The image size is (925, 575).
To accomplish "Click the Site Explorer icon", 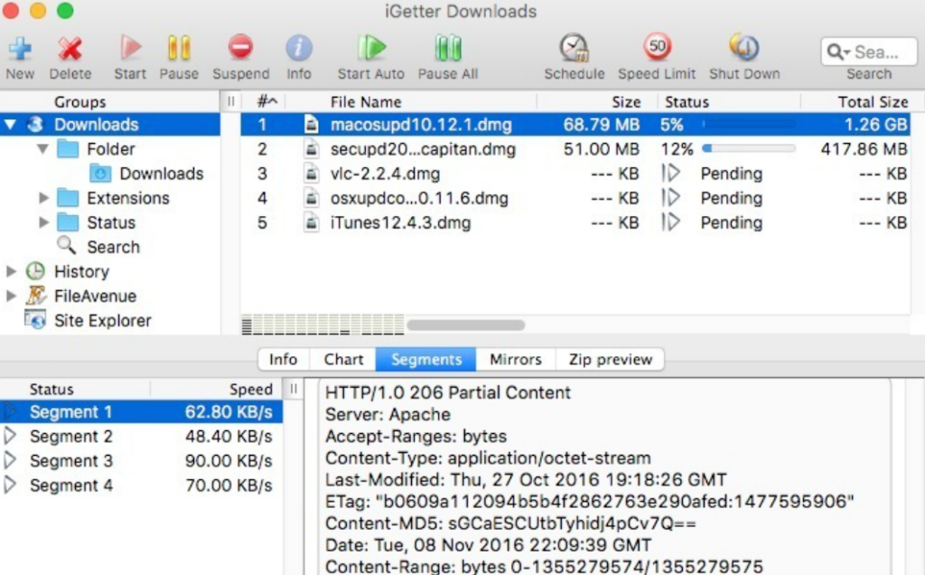I will tap(35, 320).
